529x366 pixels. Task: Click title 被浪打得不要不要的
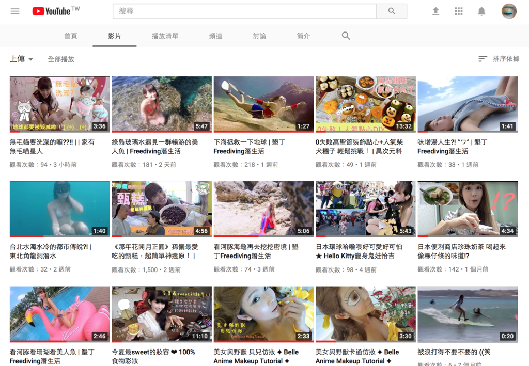point(454,352)
